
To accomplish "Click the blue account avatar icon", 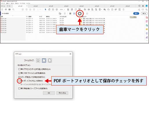I will click(147, 6).
